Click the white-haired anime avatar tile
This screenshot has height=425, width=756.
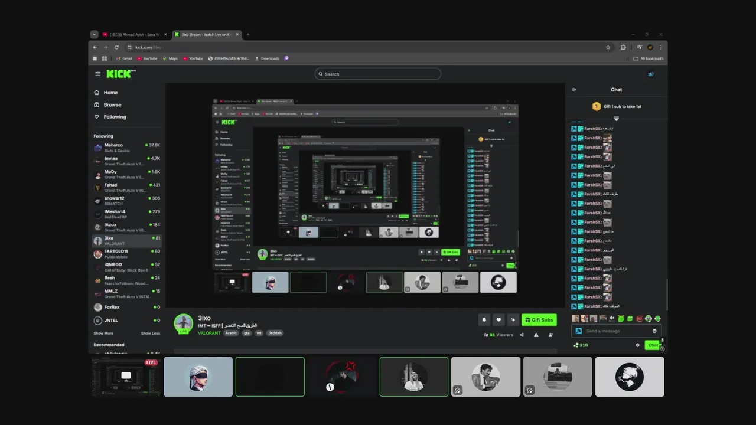(x=630, y=377)
